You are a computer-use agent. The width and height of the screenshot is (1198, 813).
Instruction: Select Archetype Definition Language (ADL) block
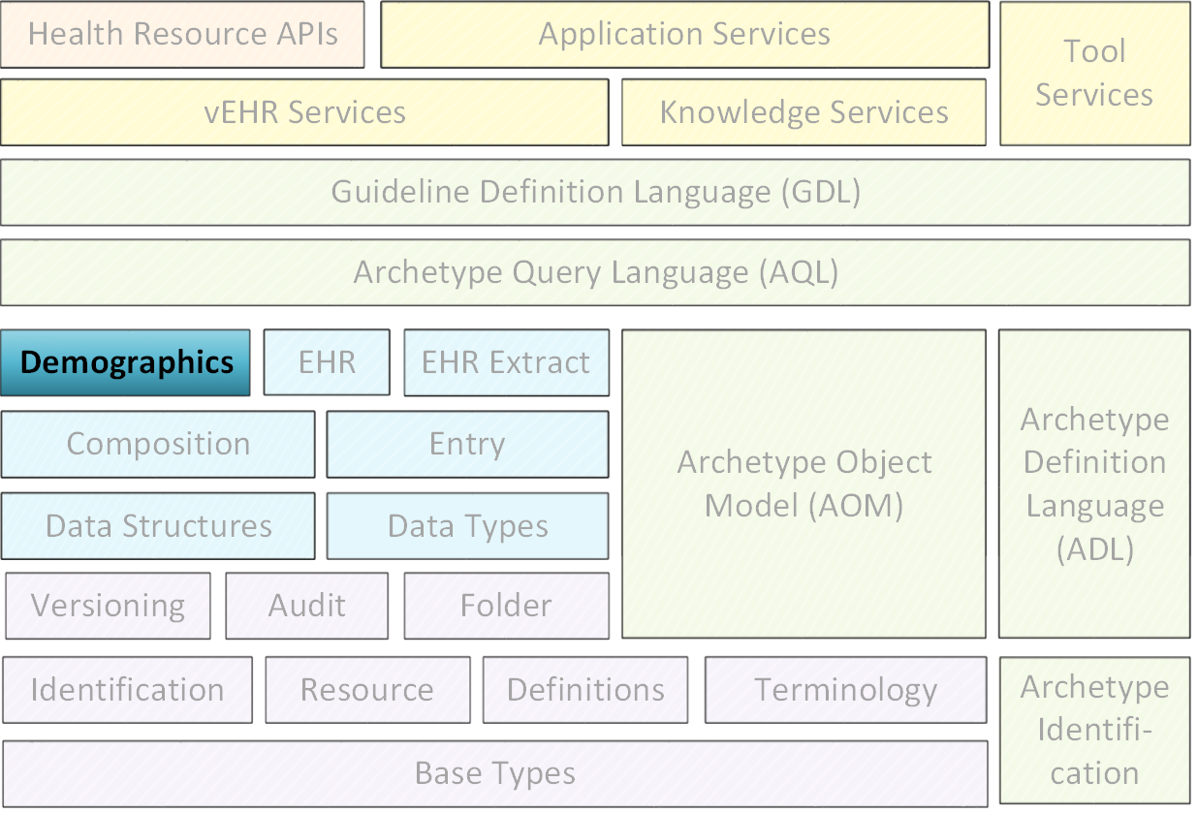click(1094, 484)
